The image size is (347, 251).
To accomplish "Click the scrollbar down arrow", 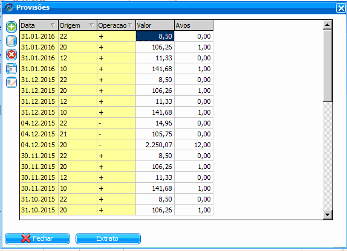I will coord(327,214).
